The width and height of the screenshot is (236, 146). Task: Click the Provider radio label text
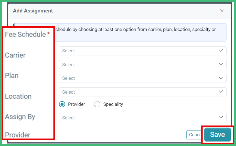[77, 104]
